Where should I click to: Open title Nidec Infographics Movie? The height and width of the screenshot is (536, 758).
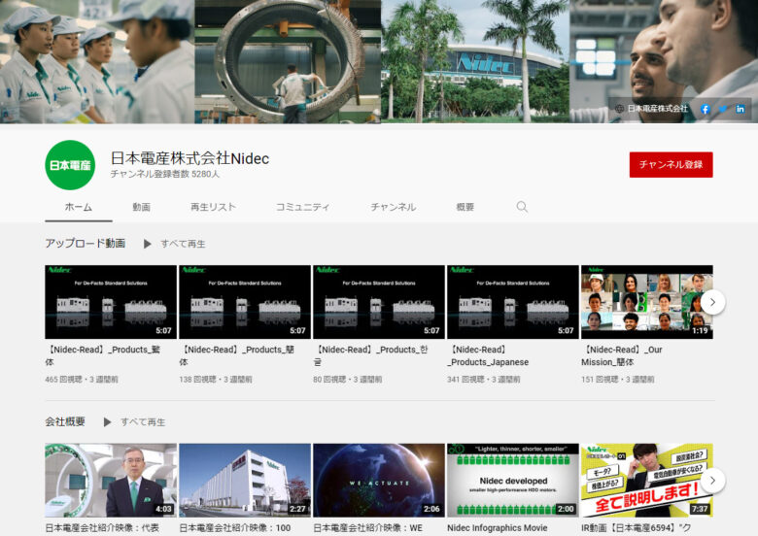tap(498, 528)
